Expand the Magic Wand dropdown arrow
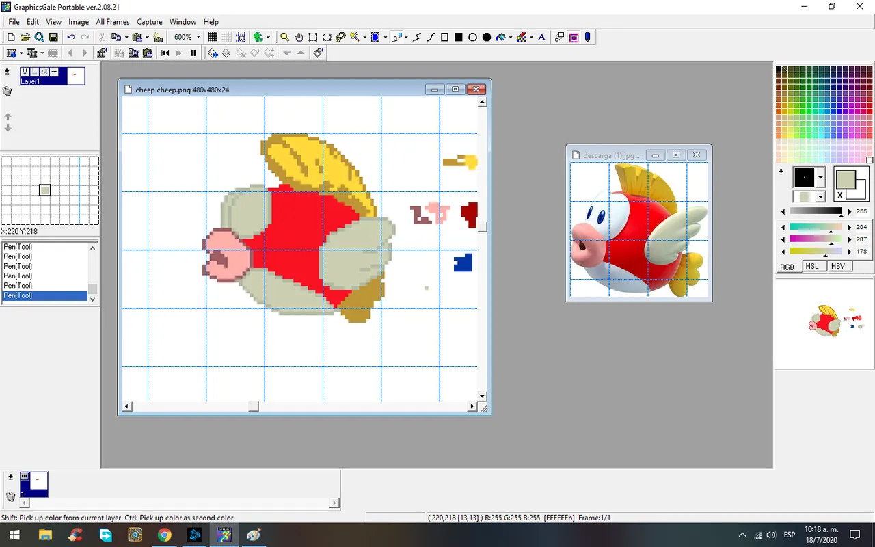This screenshot has height=547, width=875. click(x=364, y=37)
